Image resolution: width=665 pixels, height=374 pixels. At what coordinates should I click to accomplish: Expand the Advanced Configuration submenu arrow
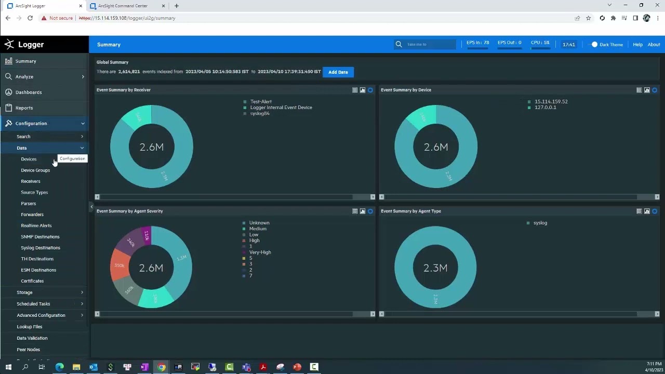coord(82,315)
